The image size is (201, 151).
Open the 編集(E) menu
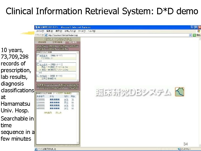[x=49, y=31]
